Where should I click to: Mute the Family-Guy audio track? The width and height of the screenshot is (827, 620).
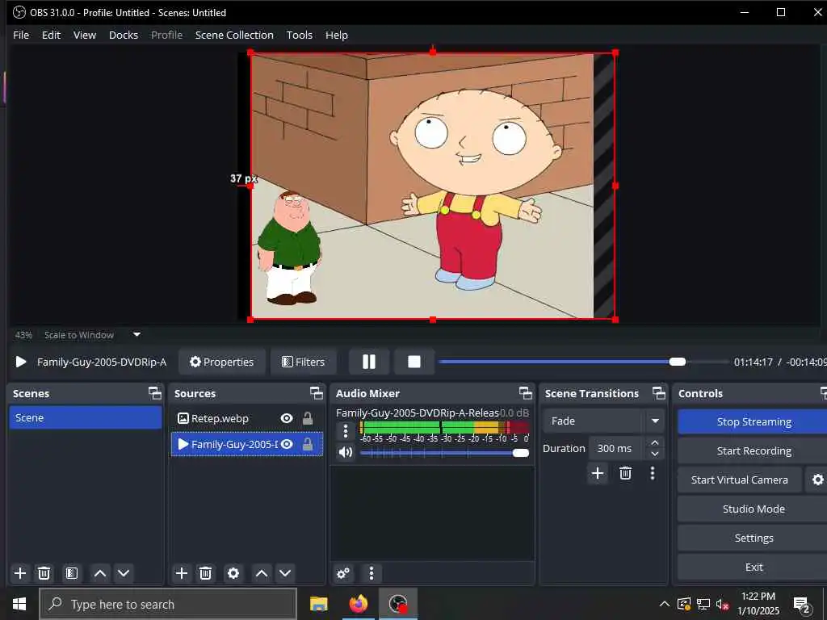346,452
